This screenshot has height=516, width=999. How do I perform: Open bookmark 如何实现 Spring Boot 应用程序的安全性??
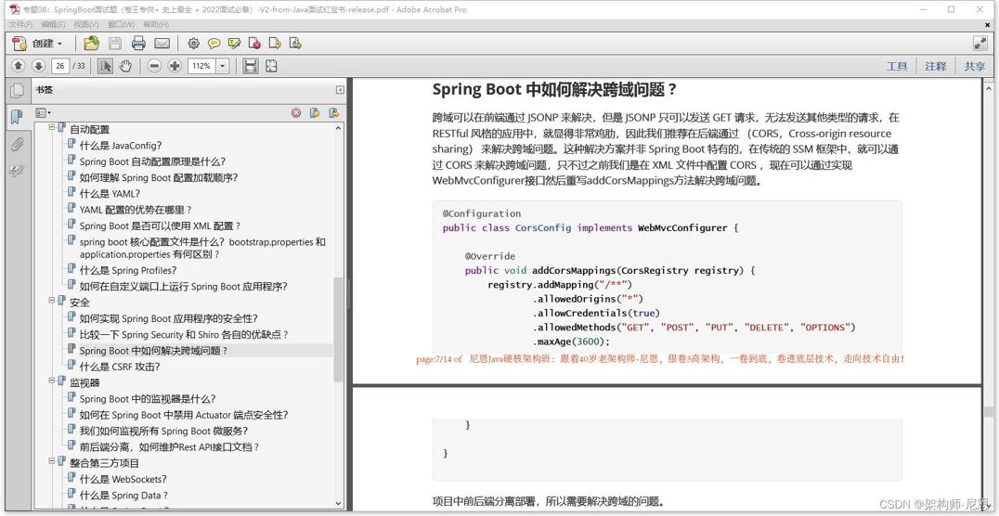[x=168, y=318]
